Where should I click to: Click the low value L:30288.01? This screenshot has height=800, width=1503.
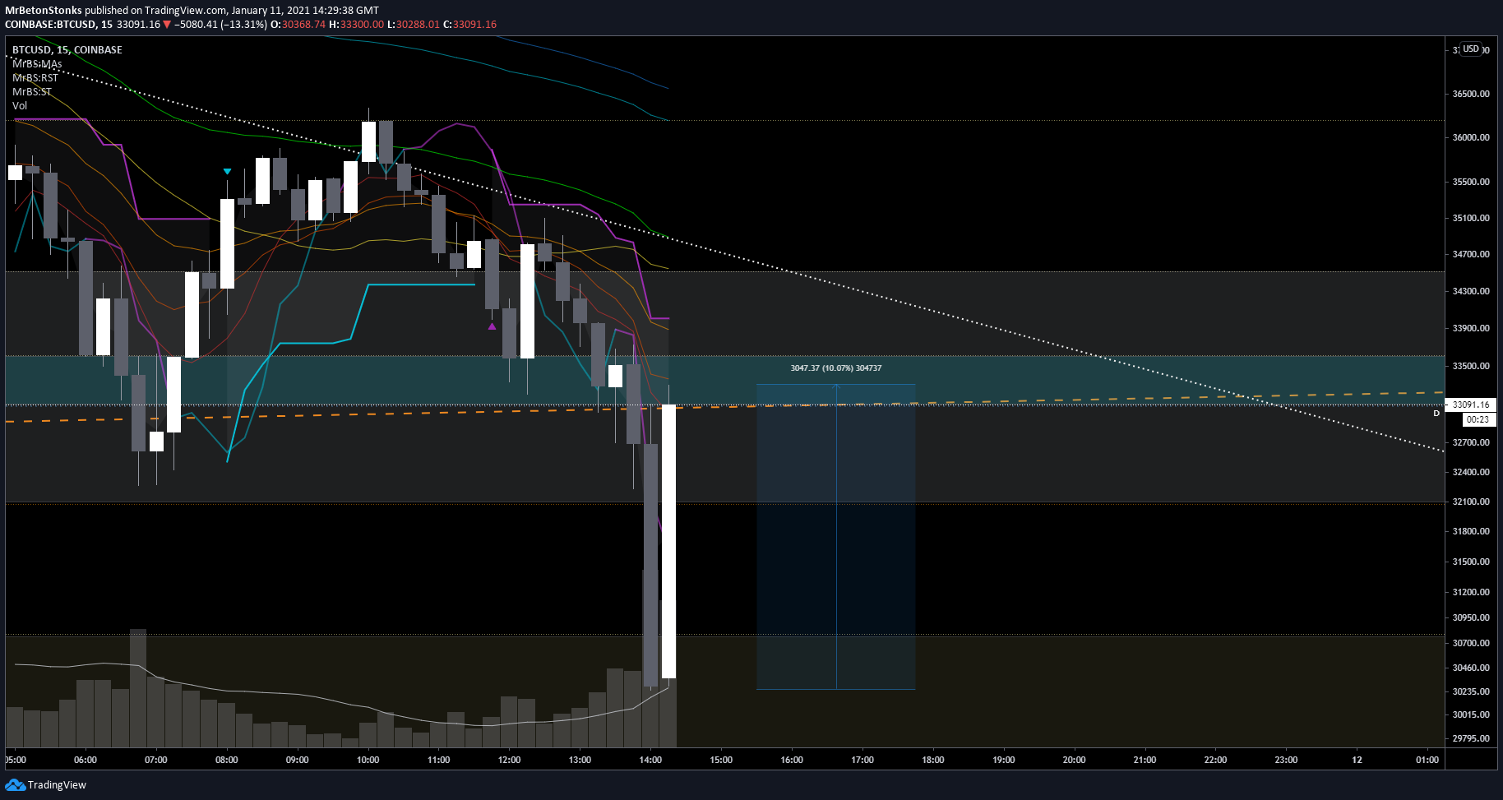(413, 25)
